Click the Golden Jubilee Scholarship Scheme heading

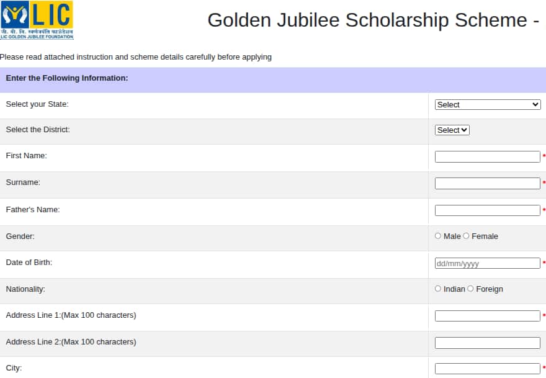coord(374,20)
